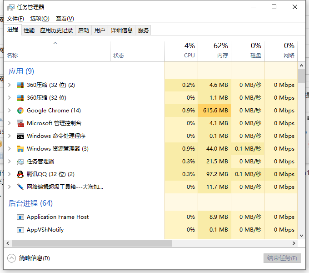Expand the Google Chrome (14) process group
The image size is (309, 273).
coord(10,111)
